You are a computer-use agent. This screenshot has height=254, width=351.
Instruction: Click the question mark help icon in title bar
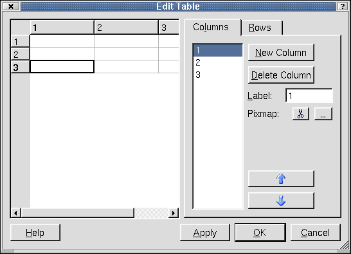343,6
